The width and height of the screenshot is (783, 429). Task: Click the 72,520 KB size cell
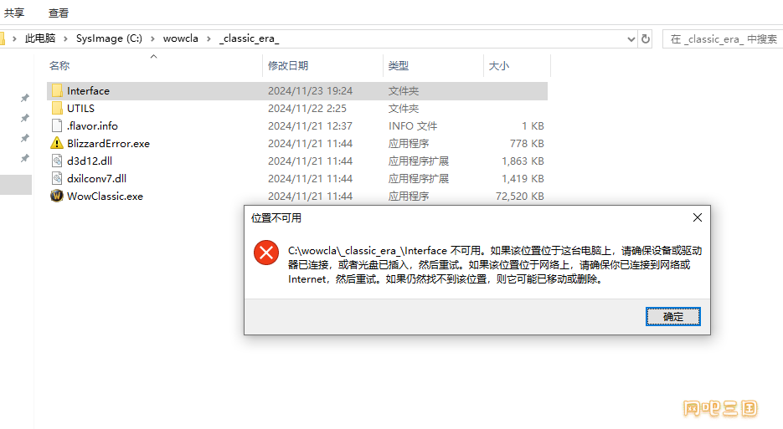520,196
